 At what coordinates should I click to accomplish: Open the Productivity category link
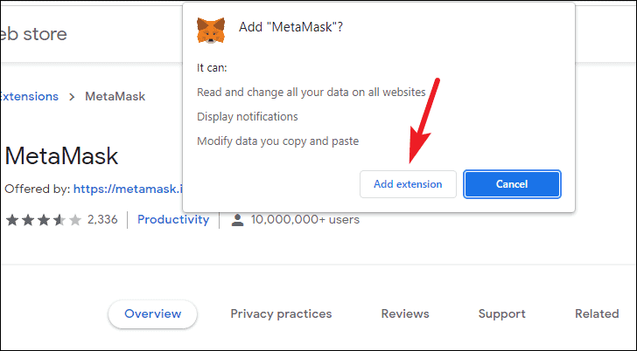click(x=173, y=220)
